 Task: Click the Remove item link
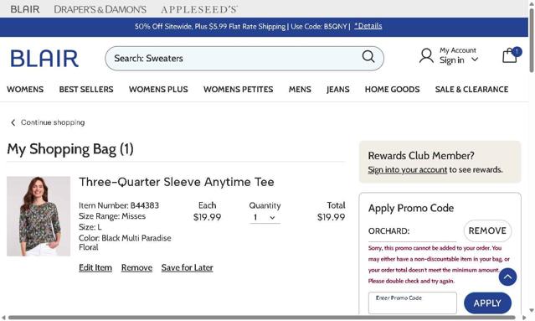(136, 267)
